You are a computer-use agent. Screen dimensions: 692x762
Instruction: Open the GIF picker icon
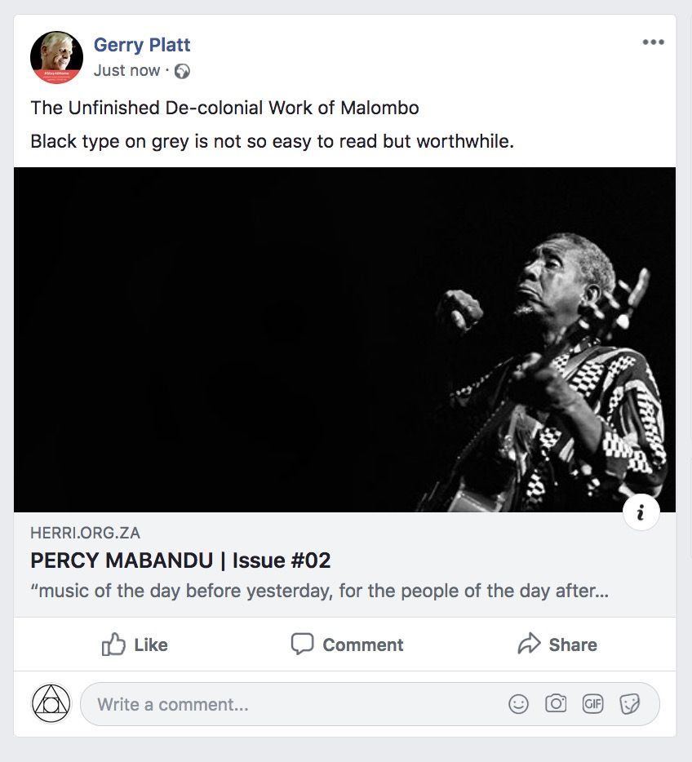coord(592,704)
